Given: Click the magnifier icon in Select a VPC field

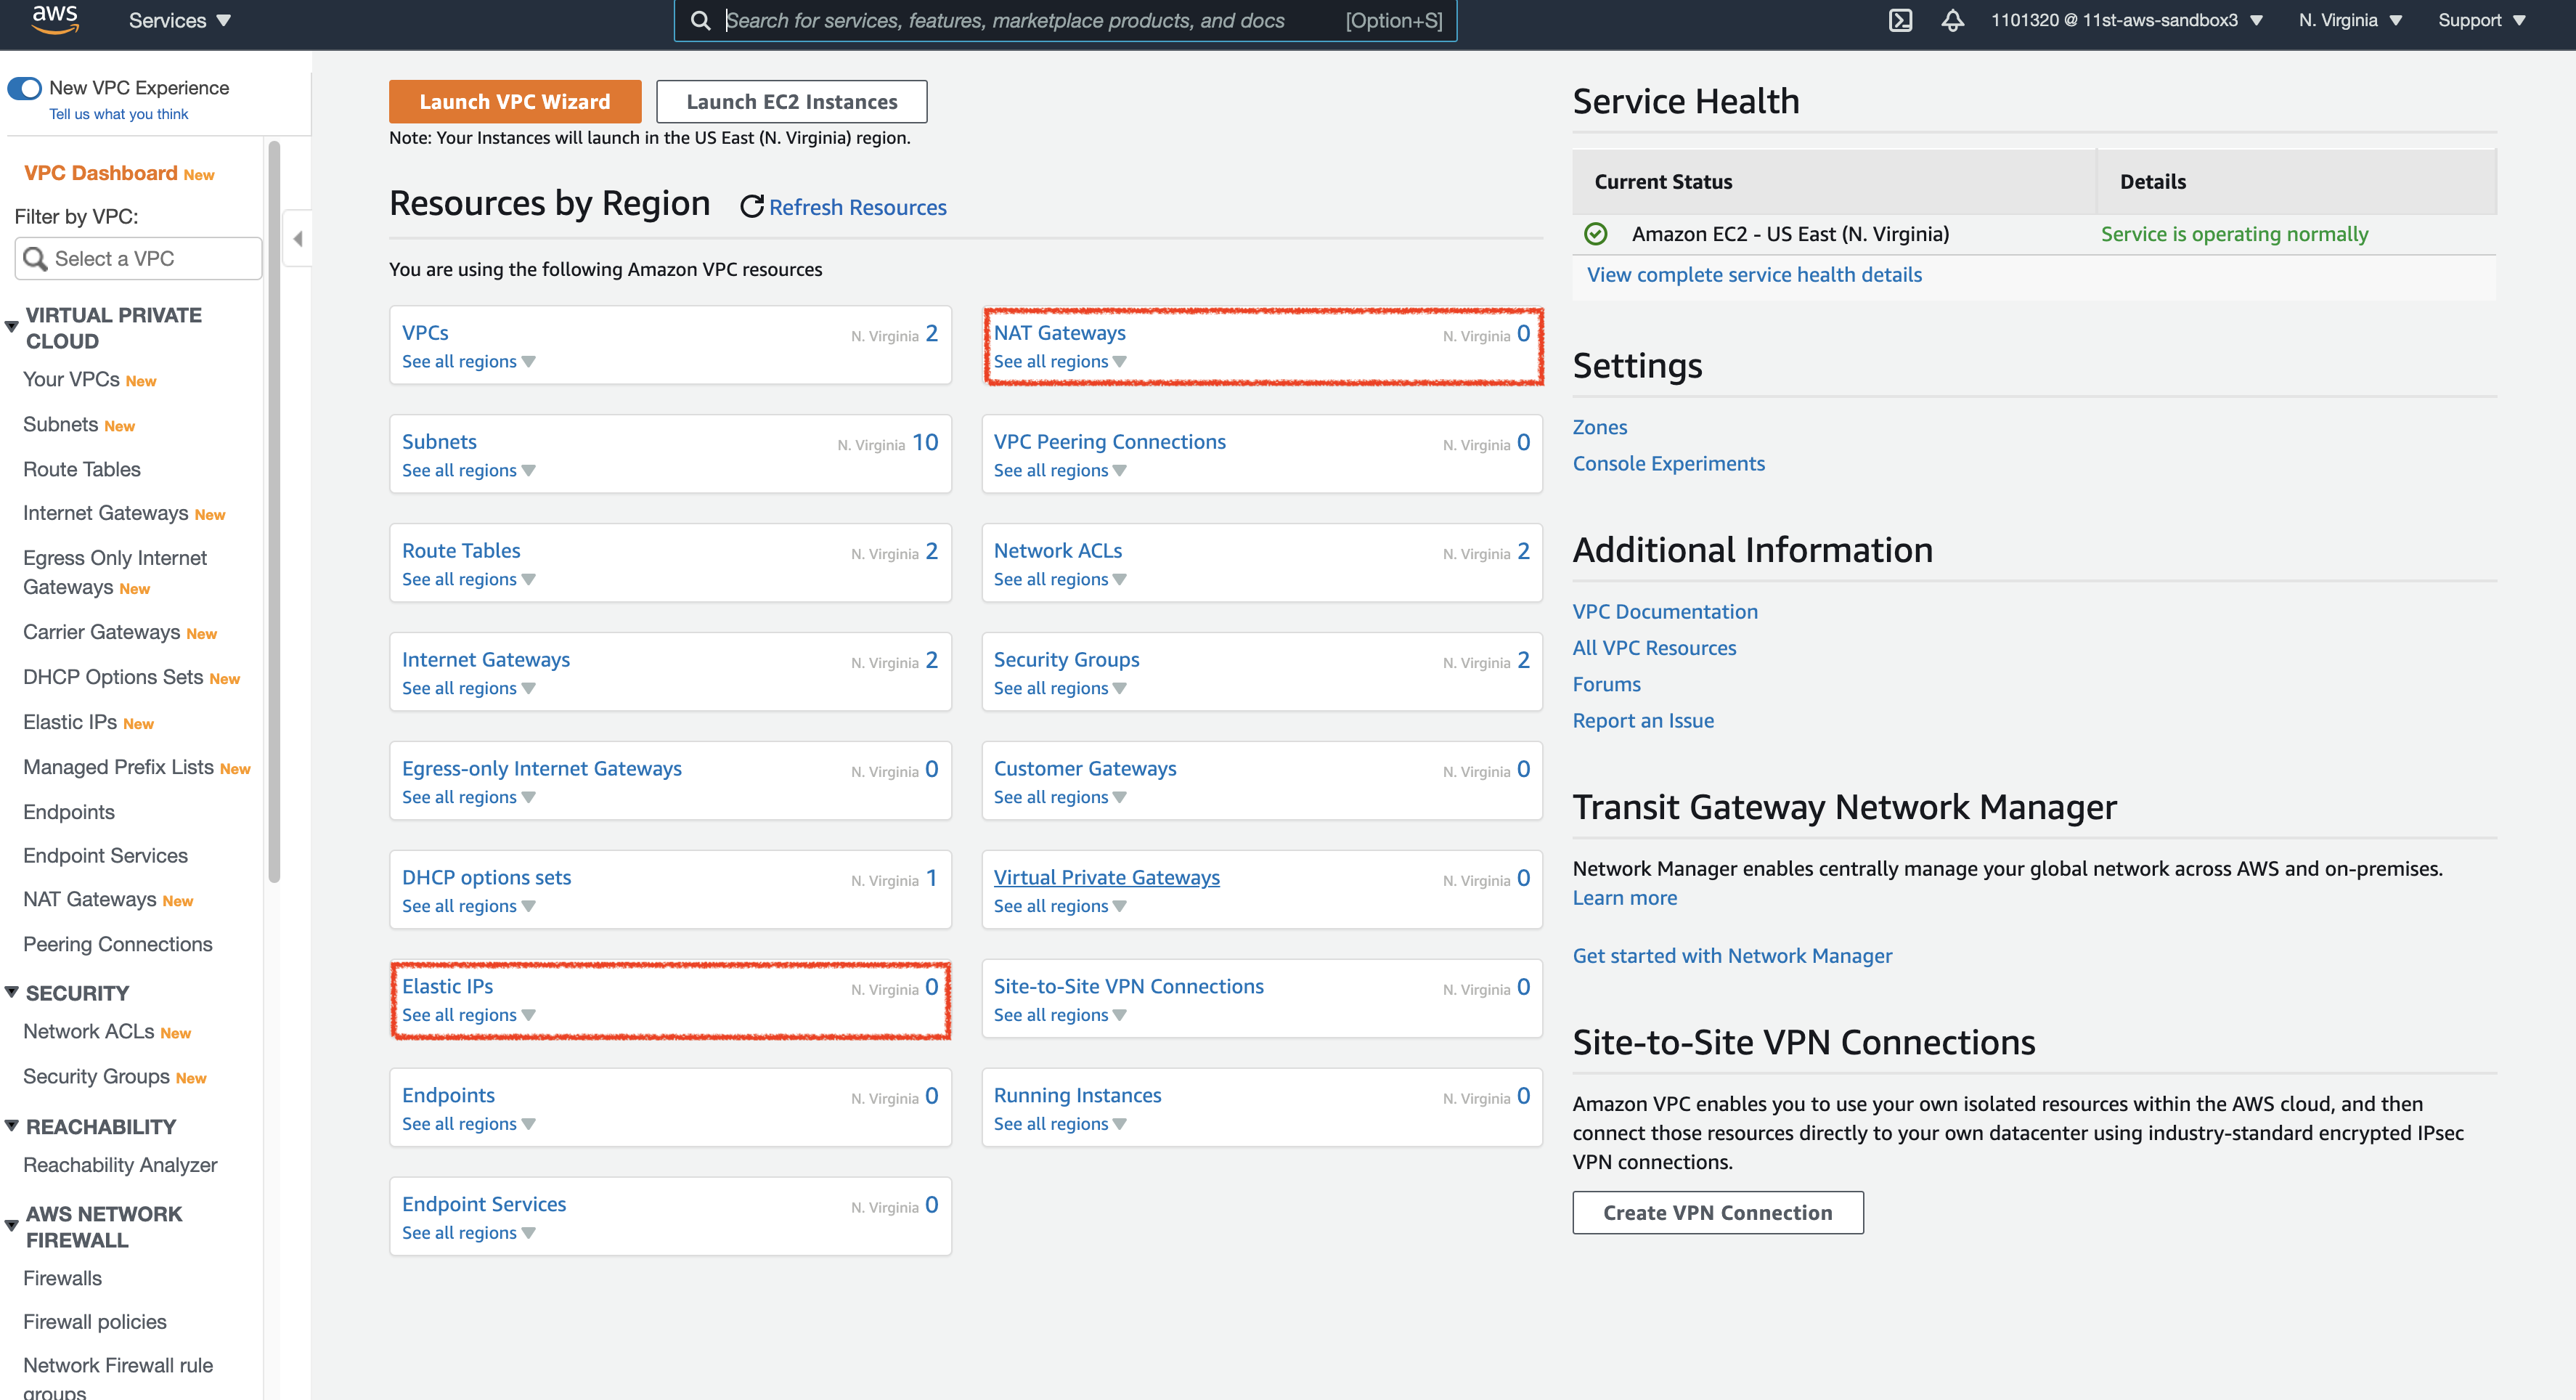Looking at the screenshot, I should tap(35, 259).
